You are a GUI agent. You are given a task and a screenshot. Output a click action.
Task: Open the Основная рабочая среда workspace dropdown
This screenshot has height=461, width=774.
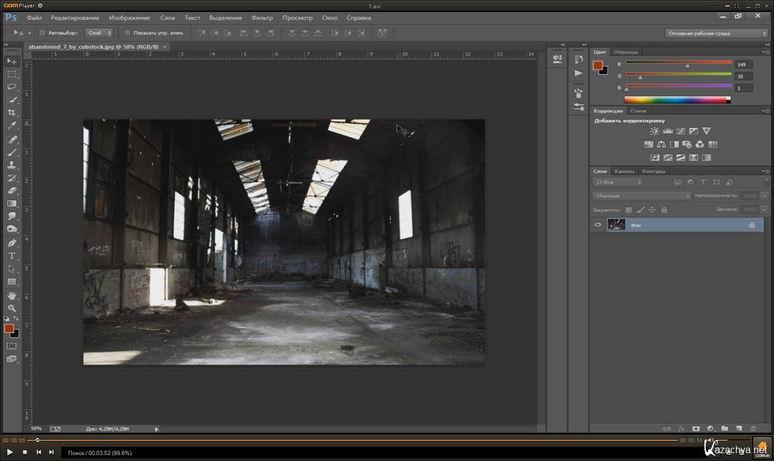pos(716,34)
